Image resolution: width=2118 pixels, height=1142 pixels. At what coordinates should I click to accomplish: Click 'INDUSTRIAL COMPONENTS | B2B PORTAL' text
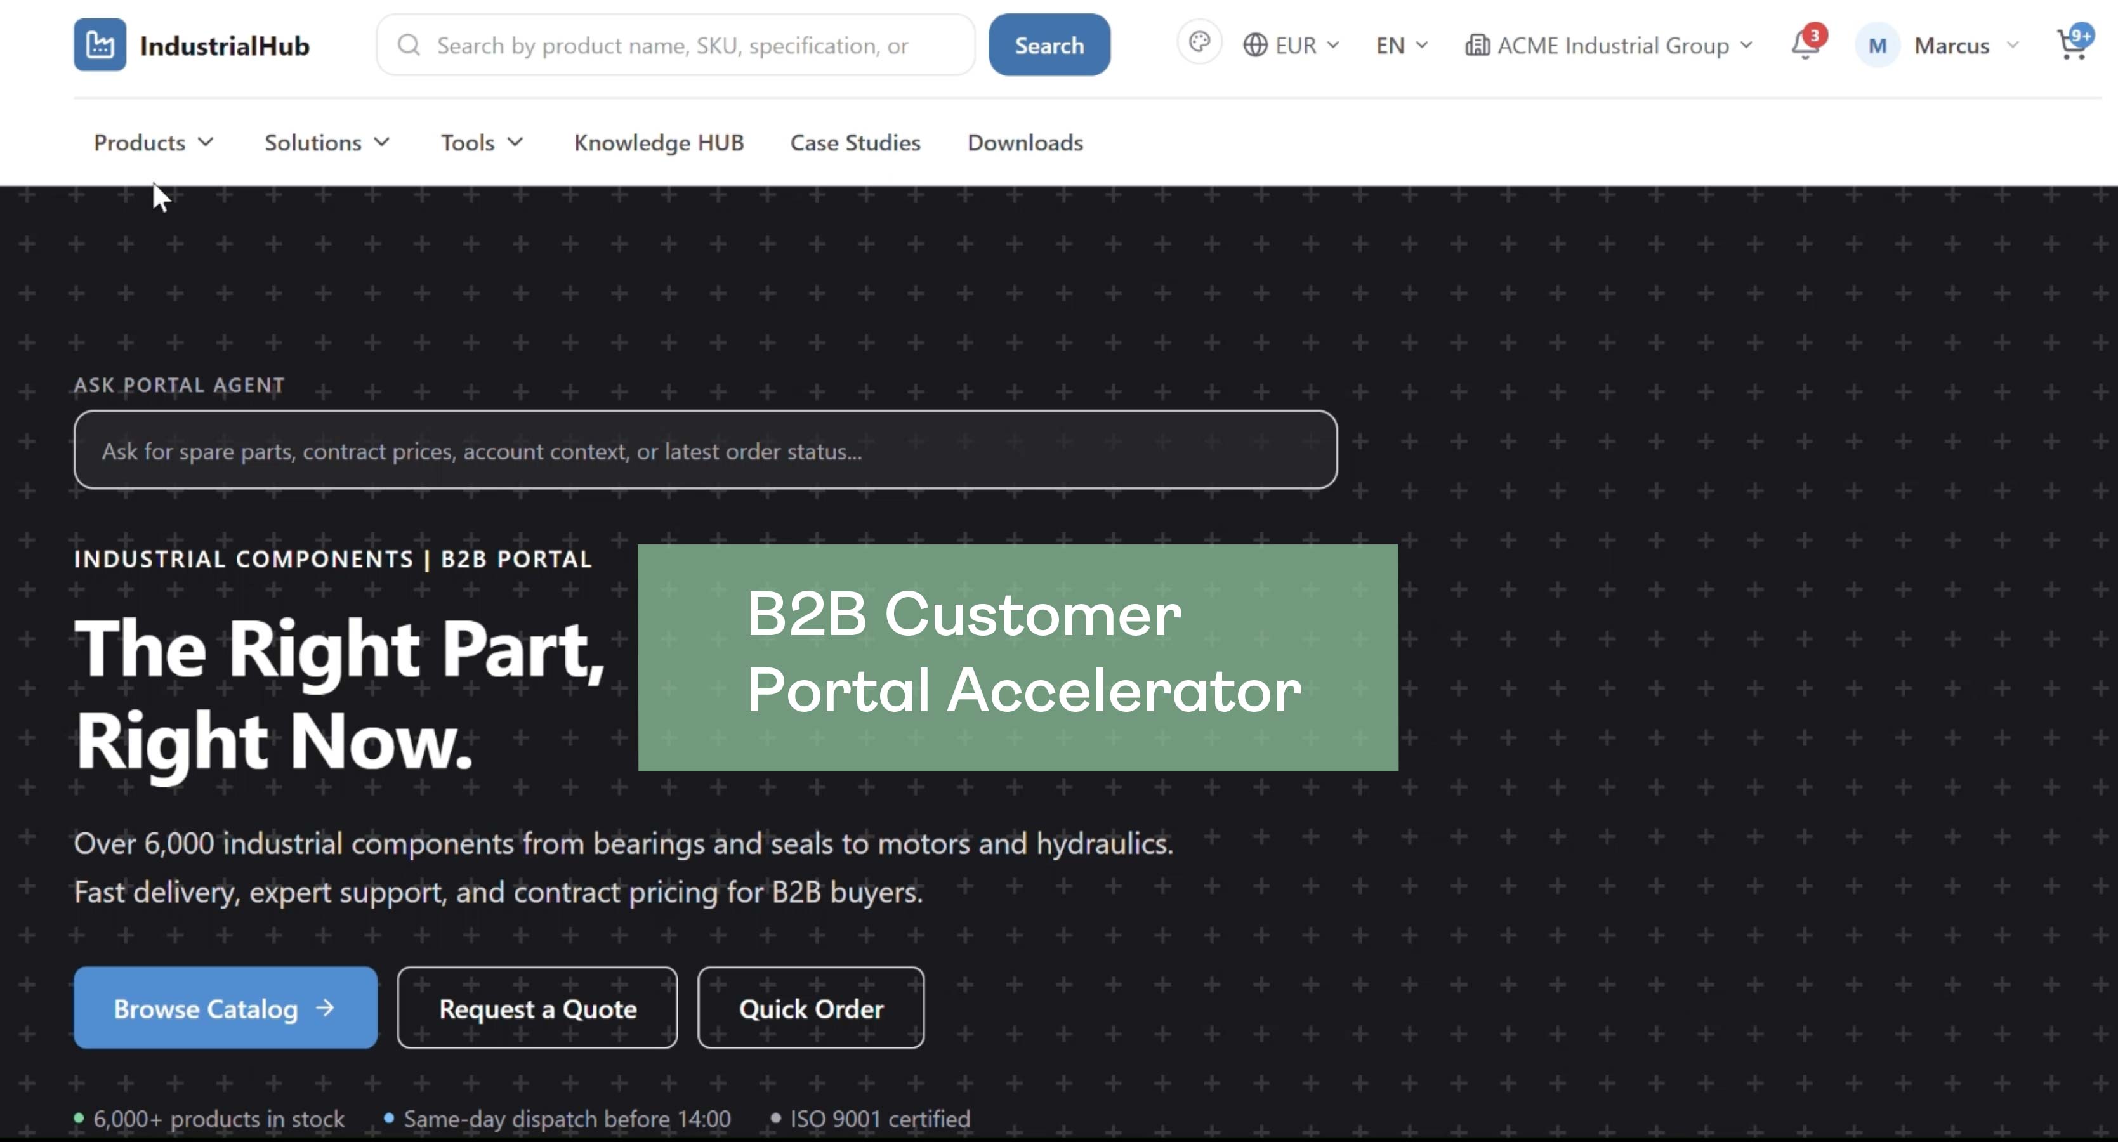coord(333,559)
